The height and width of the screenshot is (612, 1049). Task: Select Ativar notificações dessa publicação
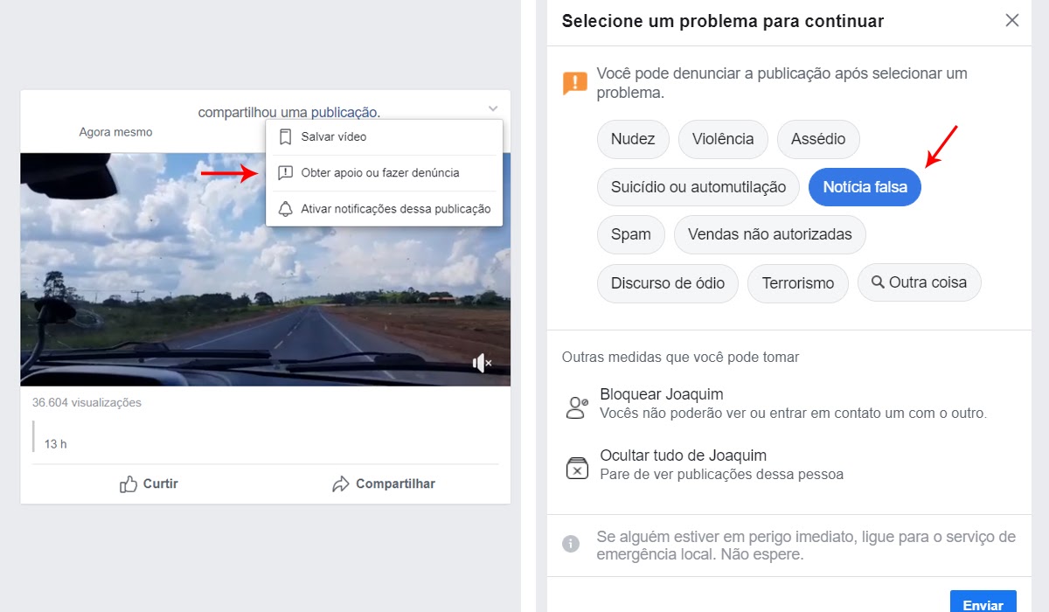[385, 209]
